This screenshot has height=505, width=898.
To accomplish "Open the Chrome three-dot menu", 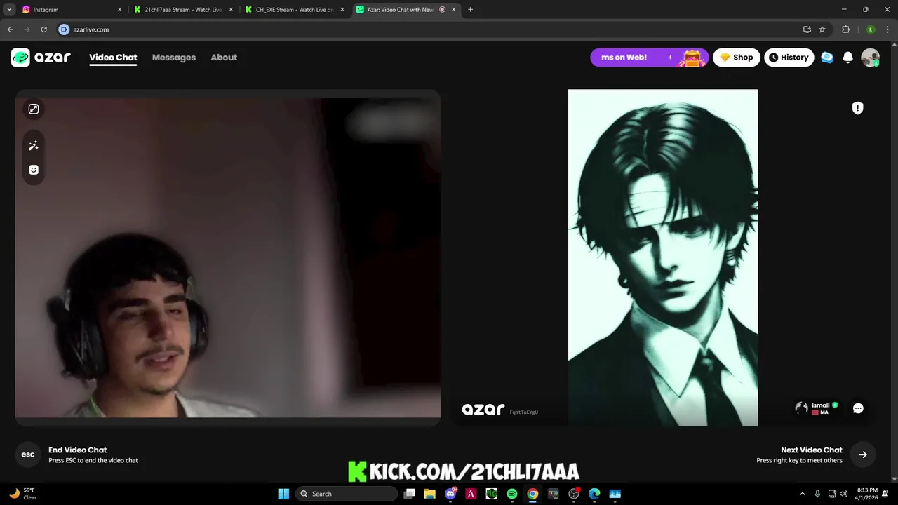I will click(887, 29).
